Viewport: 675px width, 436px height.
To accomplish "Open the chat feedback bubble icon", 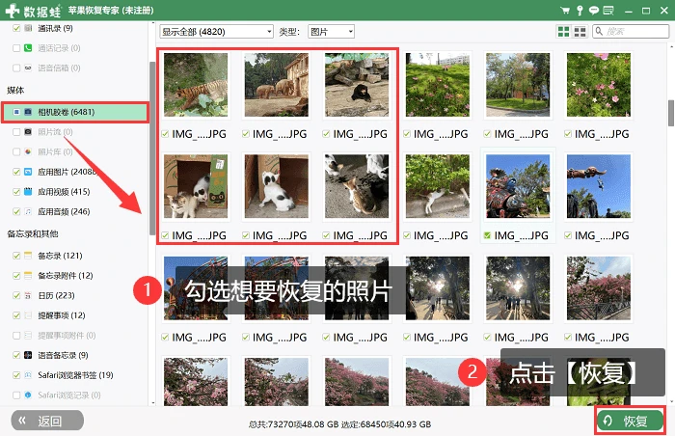I will coord(594,11).
